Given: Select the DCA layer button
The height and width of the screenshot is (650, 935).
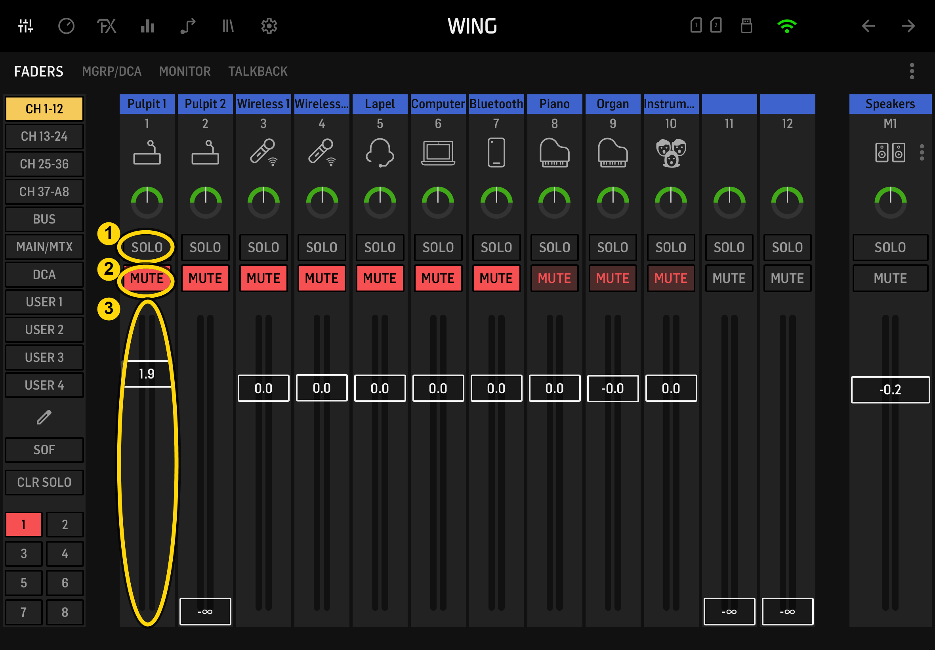Looking at the screenshot, I should 44,275.
